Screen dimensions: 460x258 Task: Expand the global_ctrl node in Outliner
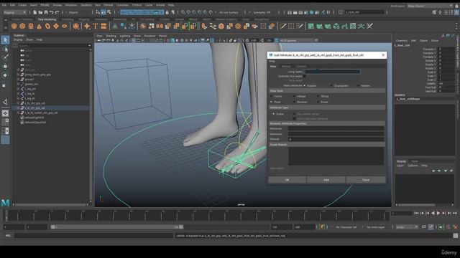[18, 85]
